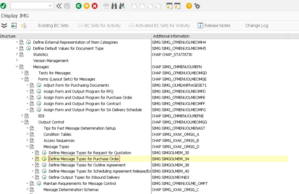299x194 pixels.
Task: Open Help with the question mark icon
Action: click(x=189, y=6)
